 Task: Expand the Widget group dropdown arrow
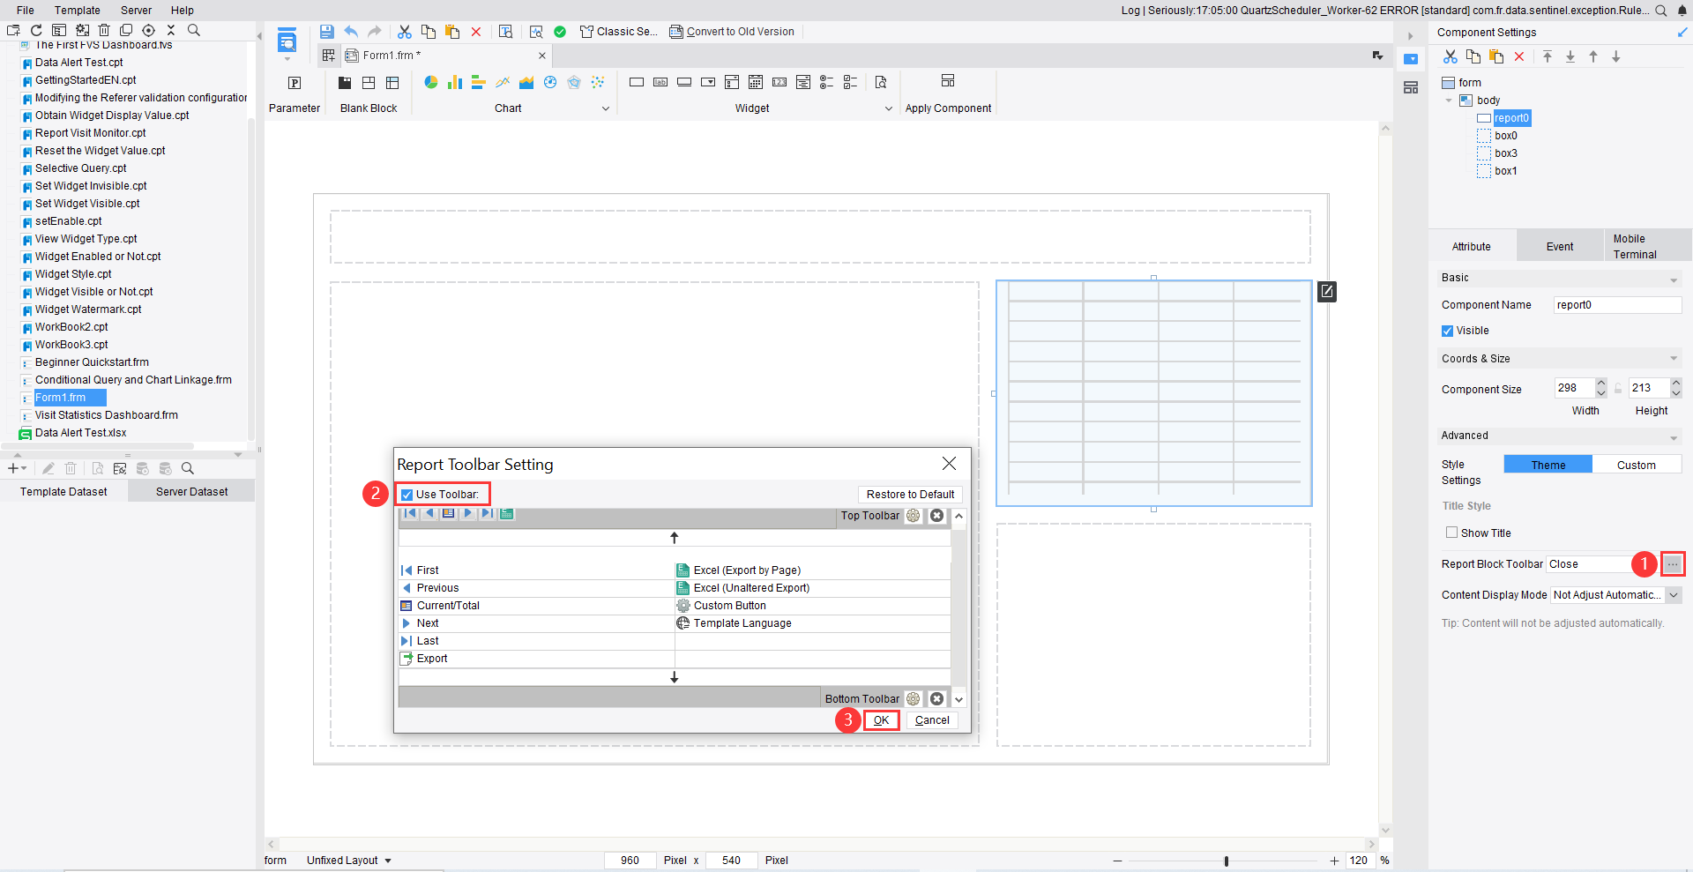click(x=888, y=108)
